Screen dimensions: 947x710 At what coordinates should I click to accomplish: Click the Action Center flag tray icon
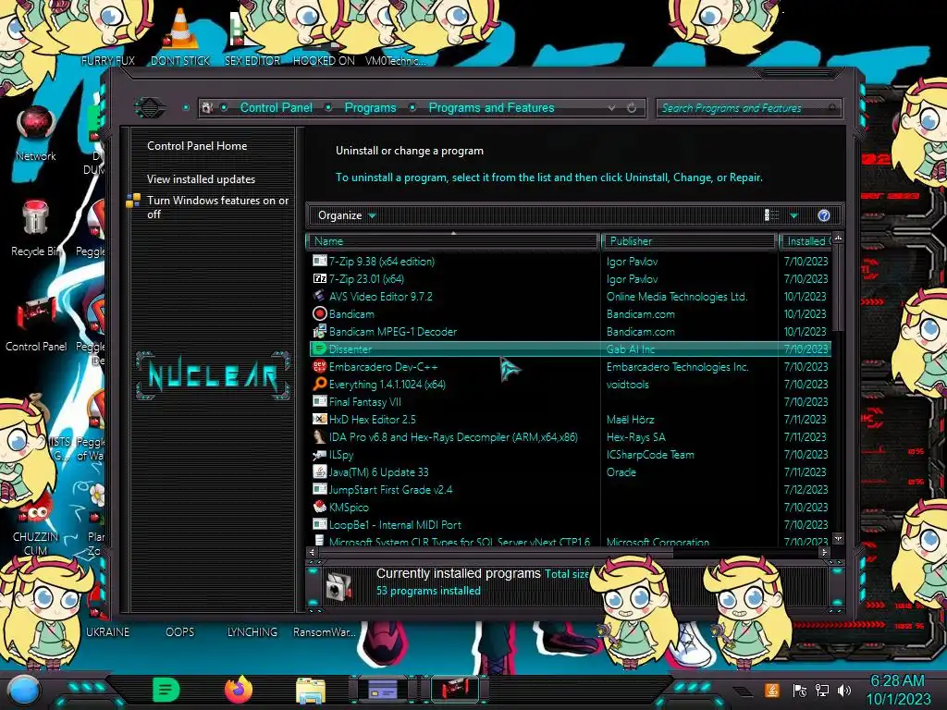(799, 690)
